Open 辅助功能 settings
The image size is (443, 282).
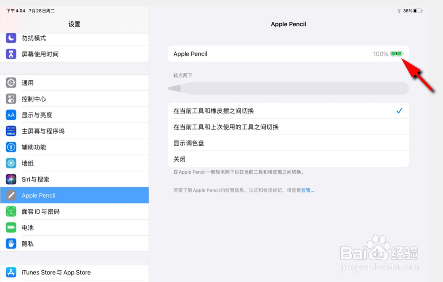[x=75, y=147]
